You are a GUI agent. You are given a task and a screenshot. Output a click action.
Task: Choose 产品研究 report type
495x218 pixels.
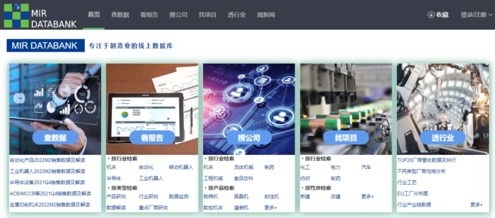pyautogui.click(x=116, y=197)
